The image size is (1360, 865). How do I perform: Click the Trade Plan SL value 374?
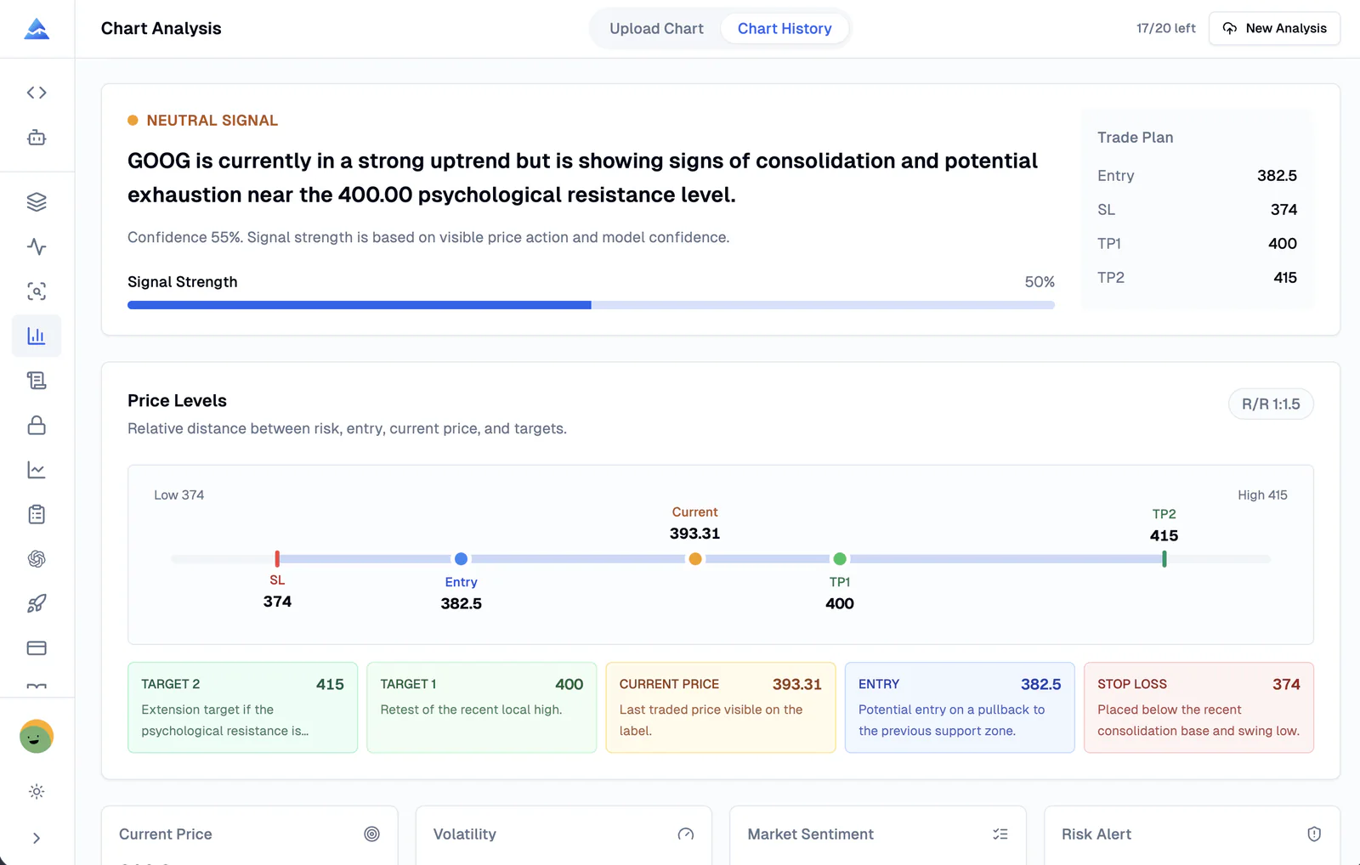click(1283, 210)
